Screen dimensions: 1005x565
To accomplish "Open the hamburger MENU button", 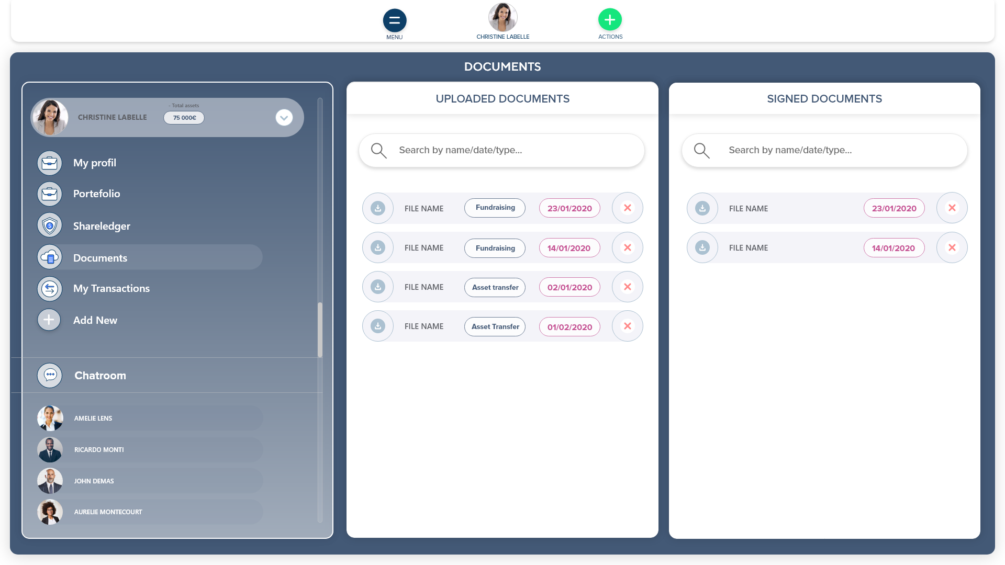I will pyautogui.click(x=394, y=20).
